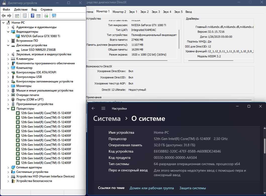This screenshot has width=266, height=196.
Task: Click the horizontal scrollbar under the Устройство panel
Action: click(128, 60)
